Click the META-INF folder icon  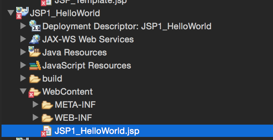pyautogui.click(x=47, y=105)
